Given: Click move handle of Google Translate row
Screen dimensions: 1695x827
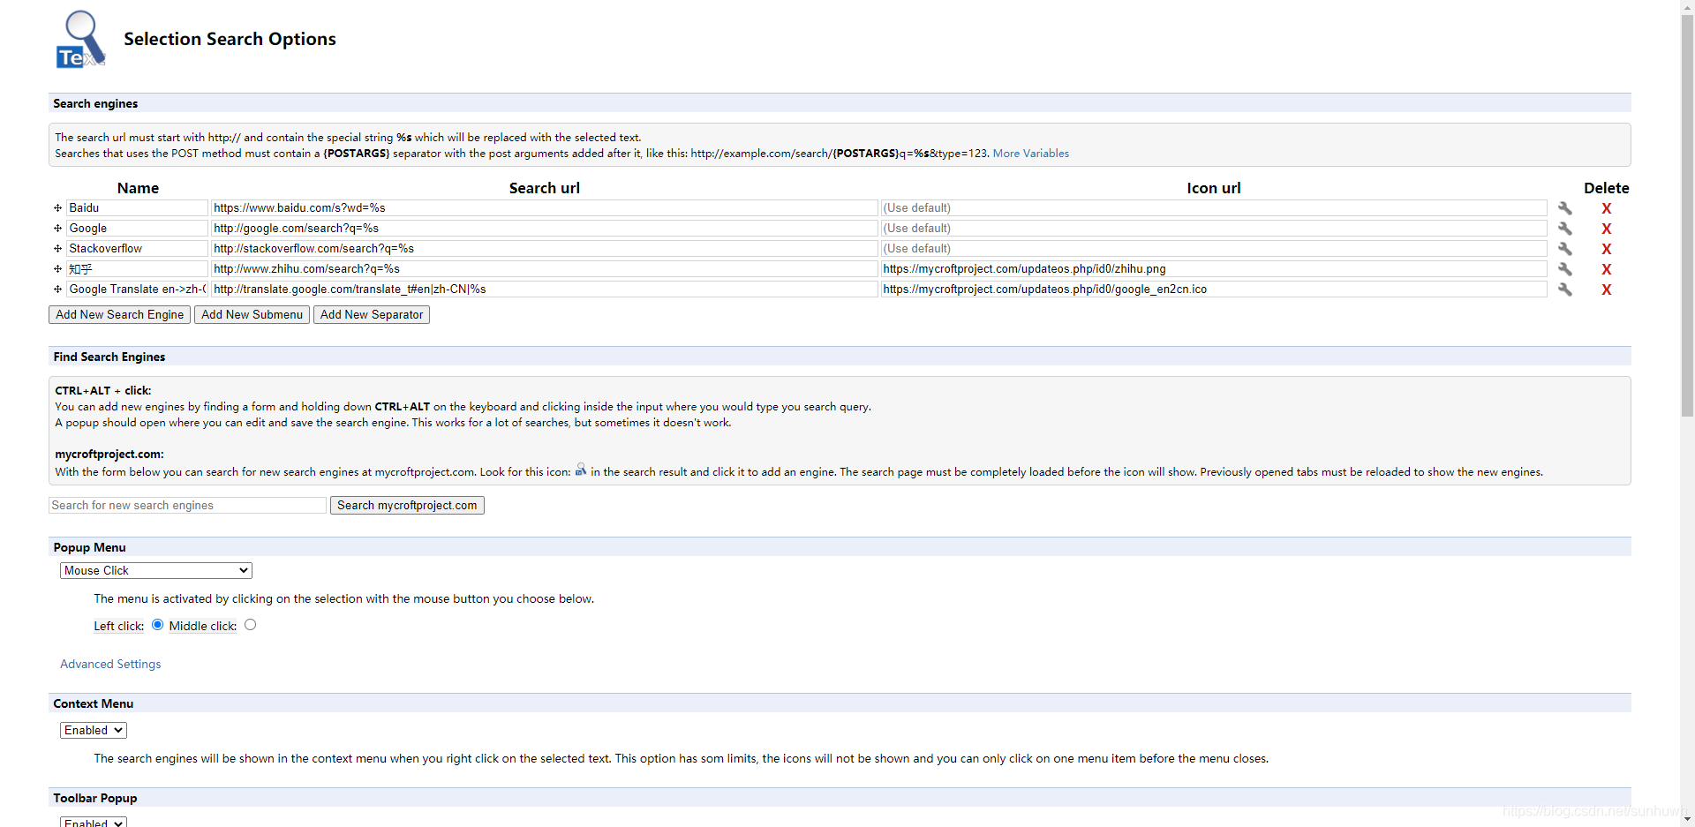Looking at the screenshot, I should tap(57, 289).
